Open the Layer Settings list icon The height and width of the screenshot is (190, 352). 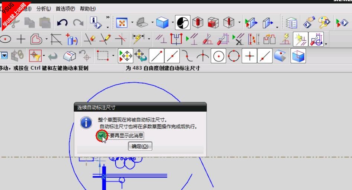point(291,23)
